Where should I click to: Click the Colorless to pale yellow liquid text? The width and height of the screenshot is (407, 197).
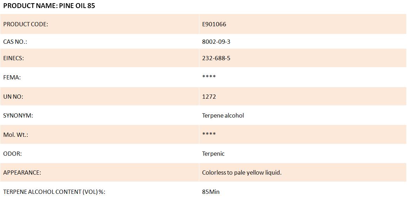click(x=242, y=173)
